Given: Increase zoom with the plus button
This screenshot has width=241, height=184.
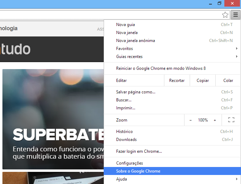Looking at the screenshot, I should coord(215,120).
